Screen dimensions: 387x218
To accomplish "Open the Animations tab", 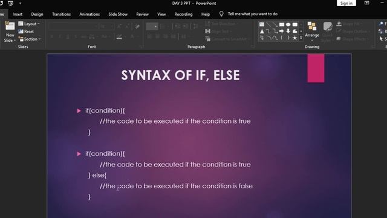I will point(89,14).
